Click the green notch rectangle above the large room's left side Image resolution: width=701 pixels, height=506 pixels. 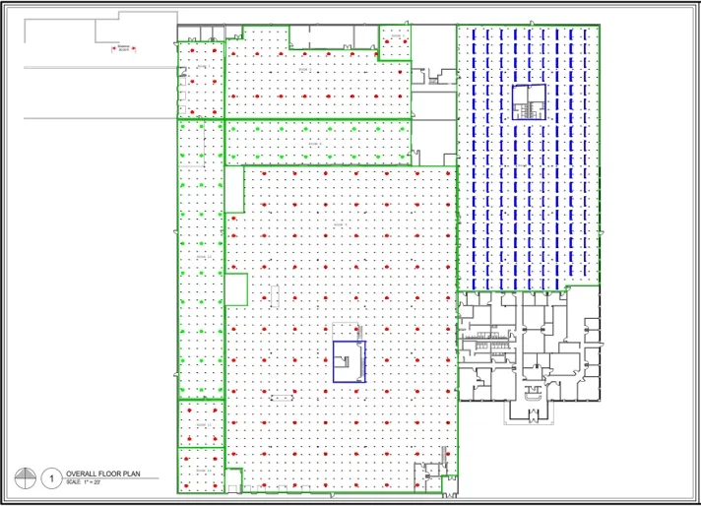[x=234, y=190]
